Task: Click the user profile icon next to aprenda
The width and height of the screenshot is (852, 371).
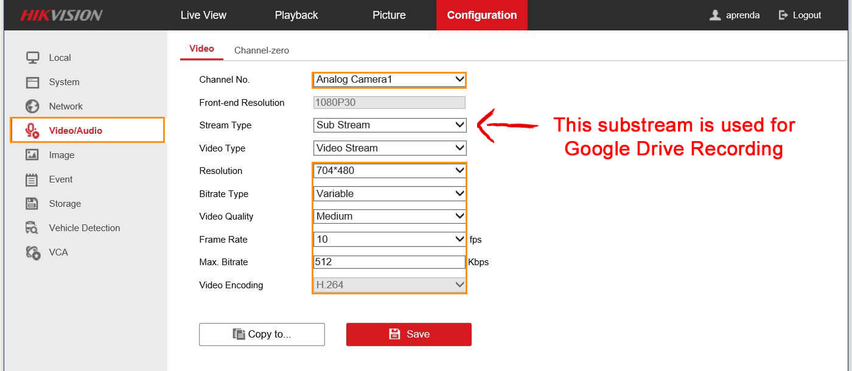Action: [x=715, y=15]
